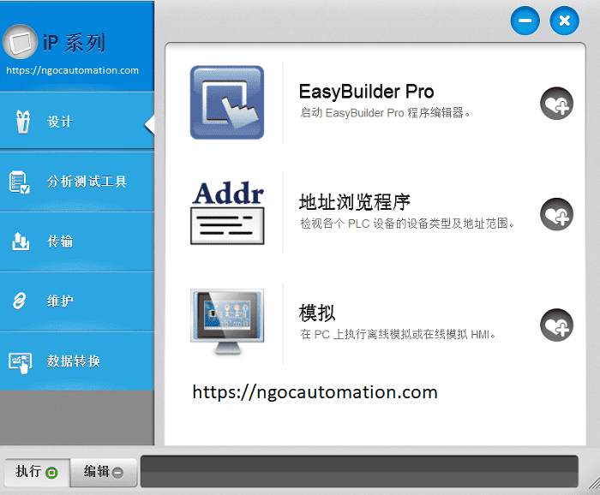
Task: Add 模拟 to favorites heart icon
Action: point(556,325)
